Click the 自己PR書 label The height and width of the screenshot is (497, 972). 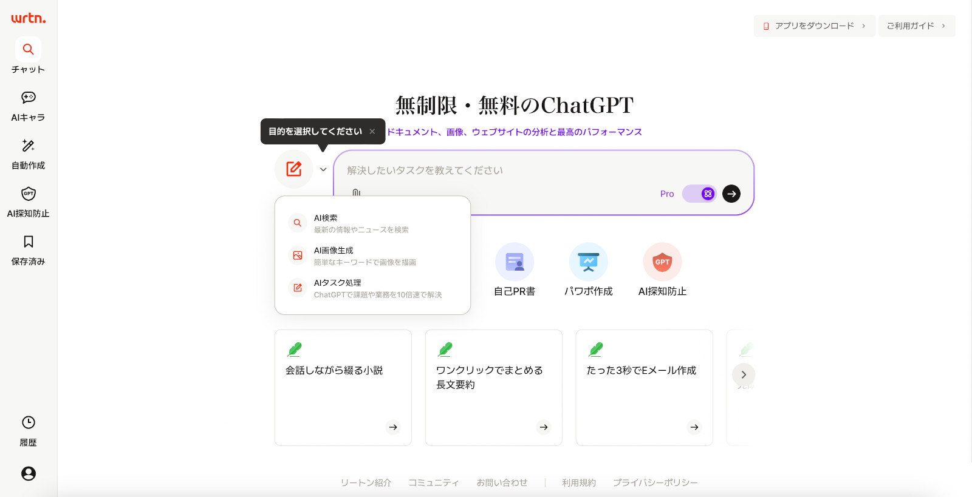[x=515, y=291]
